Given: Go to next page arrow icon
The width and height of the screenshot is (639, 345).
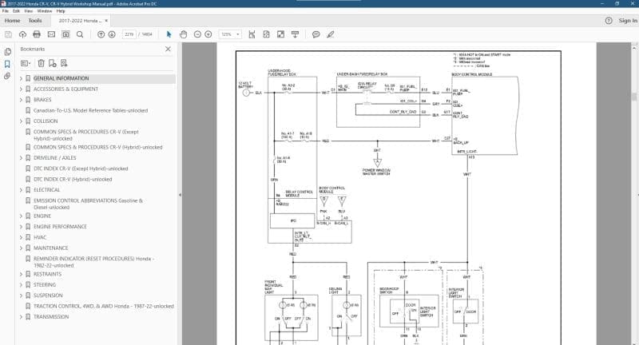Looking at the screenshot, I should click(x=112, y=34).
